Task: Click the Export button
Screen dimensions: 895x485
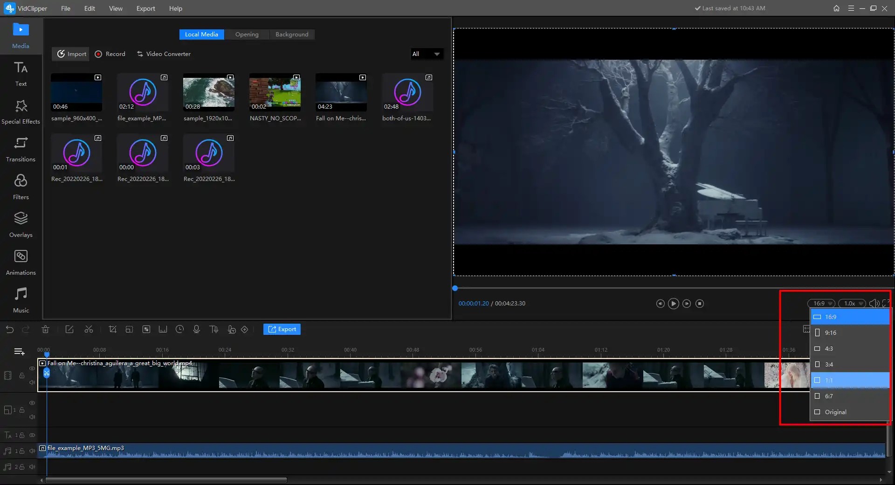Action: coord(282,329)
